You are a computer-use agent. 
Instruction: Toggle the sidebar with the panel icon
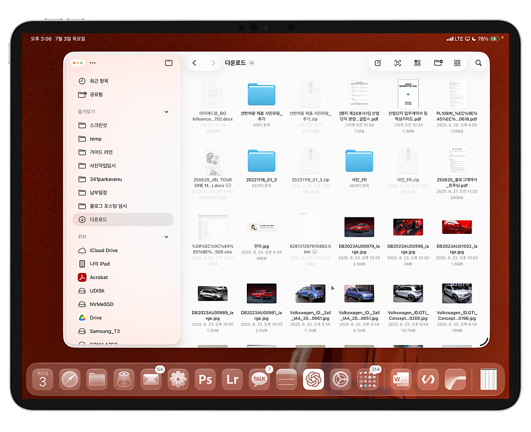click(169, 63)
